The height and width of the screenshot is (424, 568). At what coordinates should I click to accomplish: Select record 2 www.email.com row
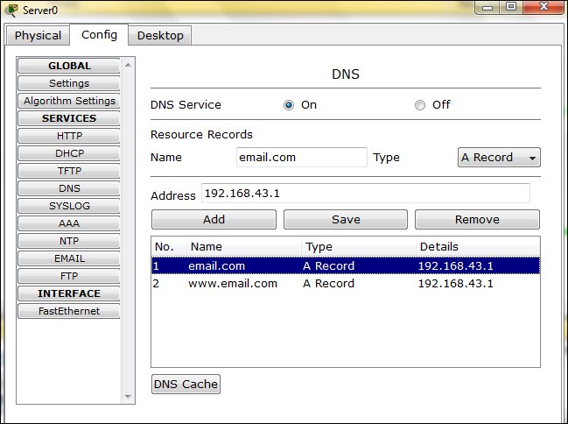(346, 283)
